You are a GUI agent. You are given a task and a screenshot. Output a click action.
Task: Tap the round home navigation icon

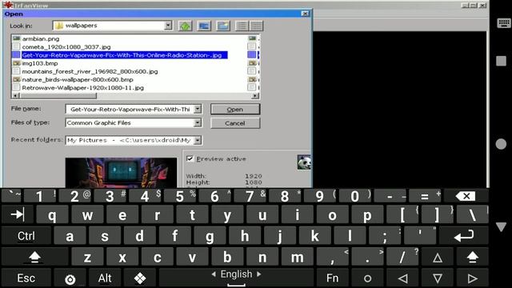tap(501, 144)
